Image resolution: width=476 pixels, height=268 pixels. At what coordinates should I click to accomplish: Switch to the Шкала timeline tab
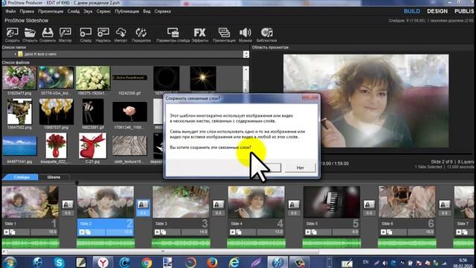54,177
